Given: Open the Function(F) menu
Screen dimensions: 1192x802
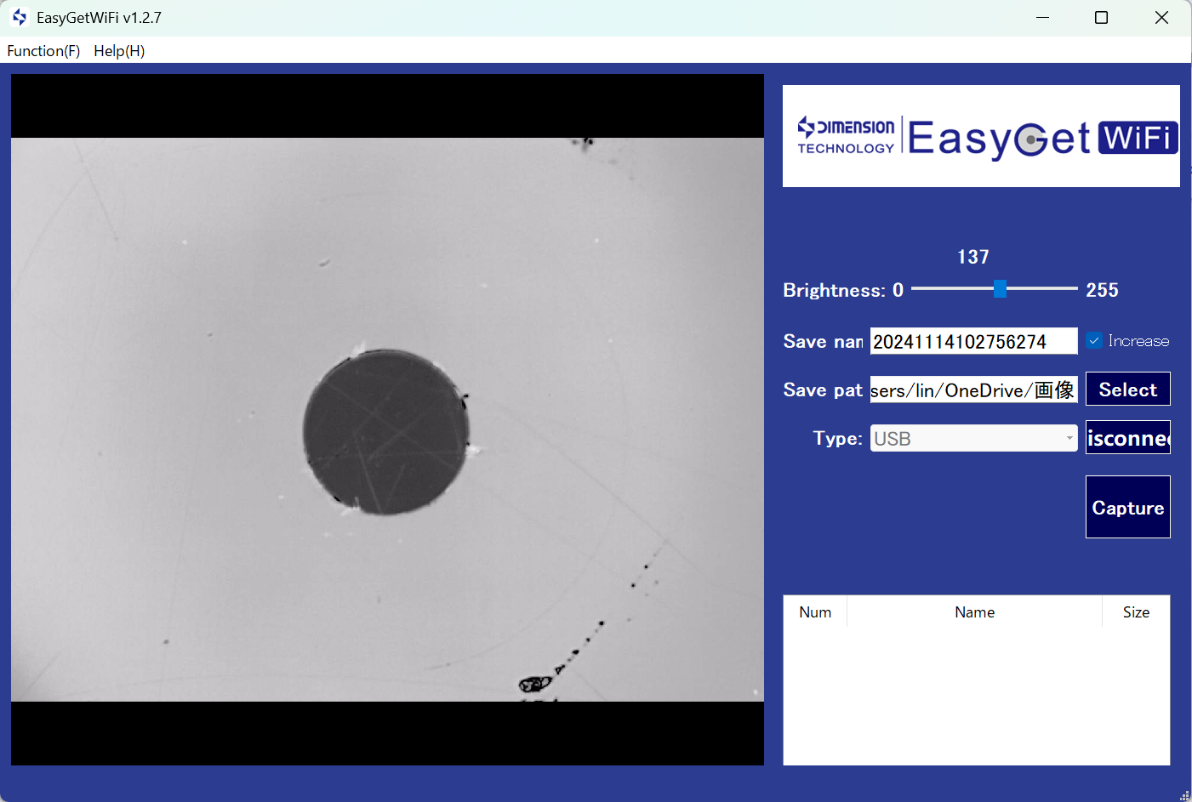Looking at the screenshot, I should point(43,51).
